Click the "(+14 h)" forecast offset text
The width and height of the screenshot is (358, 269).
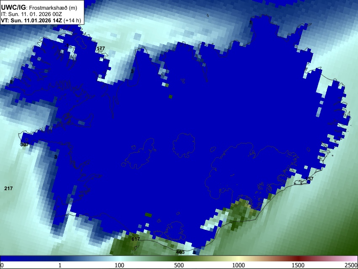72,20
